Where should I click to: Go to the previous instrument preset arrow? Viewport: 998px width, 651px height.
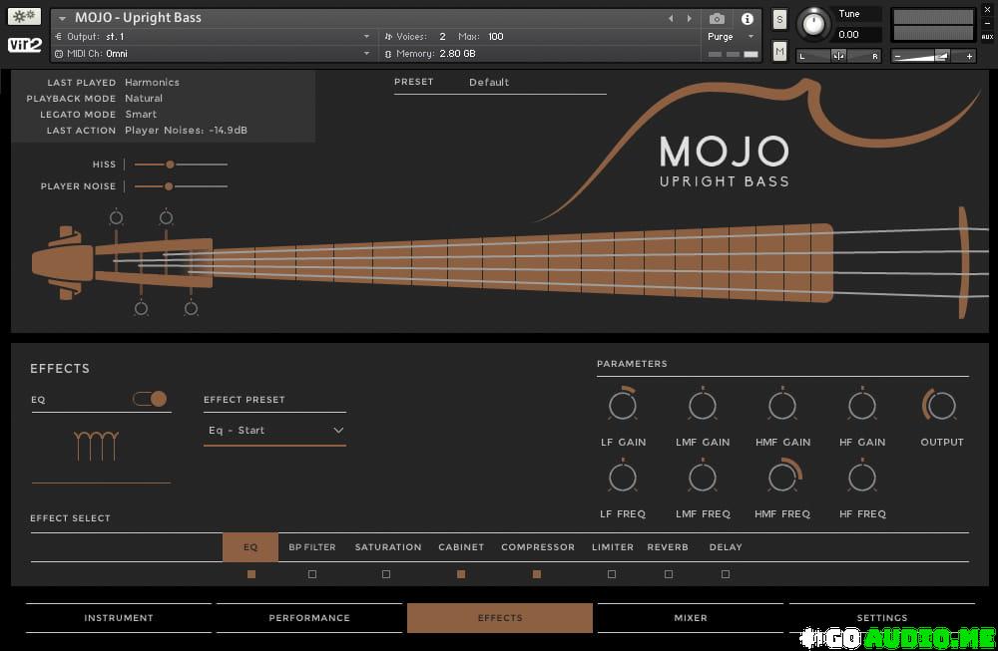[671, 18]
